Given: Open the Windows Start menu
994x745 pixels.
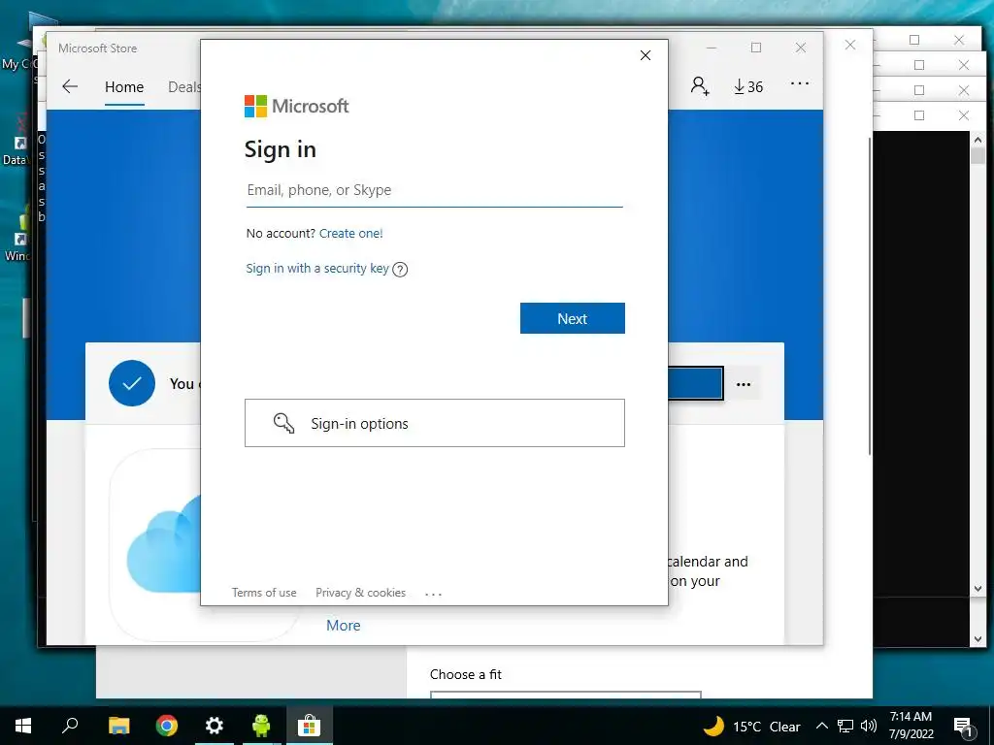Looking at the screenshot, I should click(23, 726).
